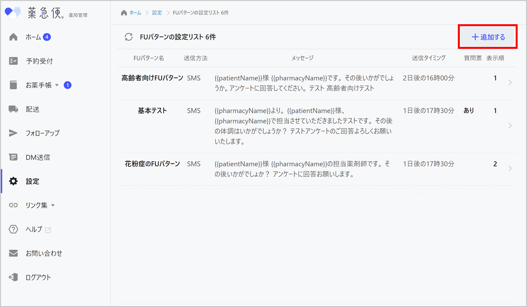This screenshot has height=307, width=527.
Task: Click the home icon in the sidebar
Action: coord(13,37)
